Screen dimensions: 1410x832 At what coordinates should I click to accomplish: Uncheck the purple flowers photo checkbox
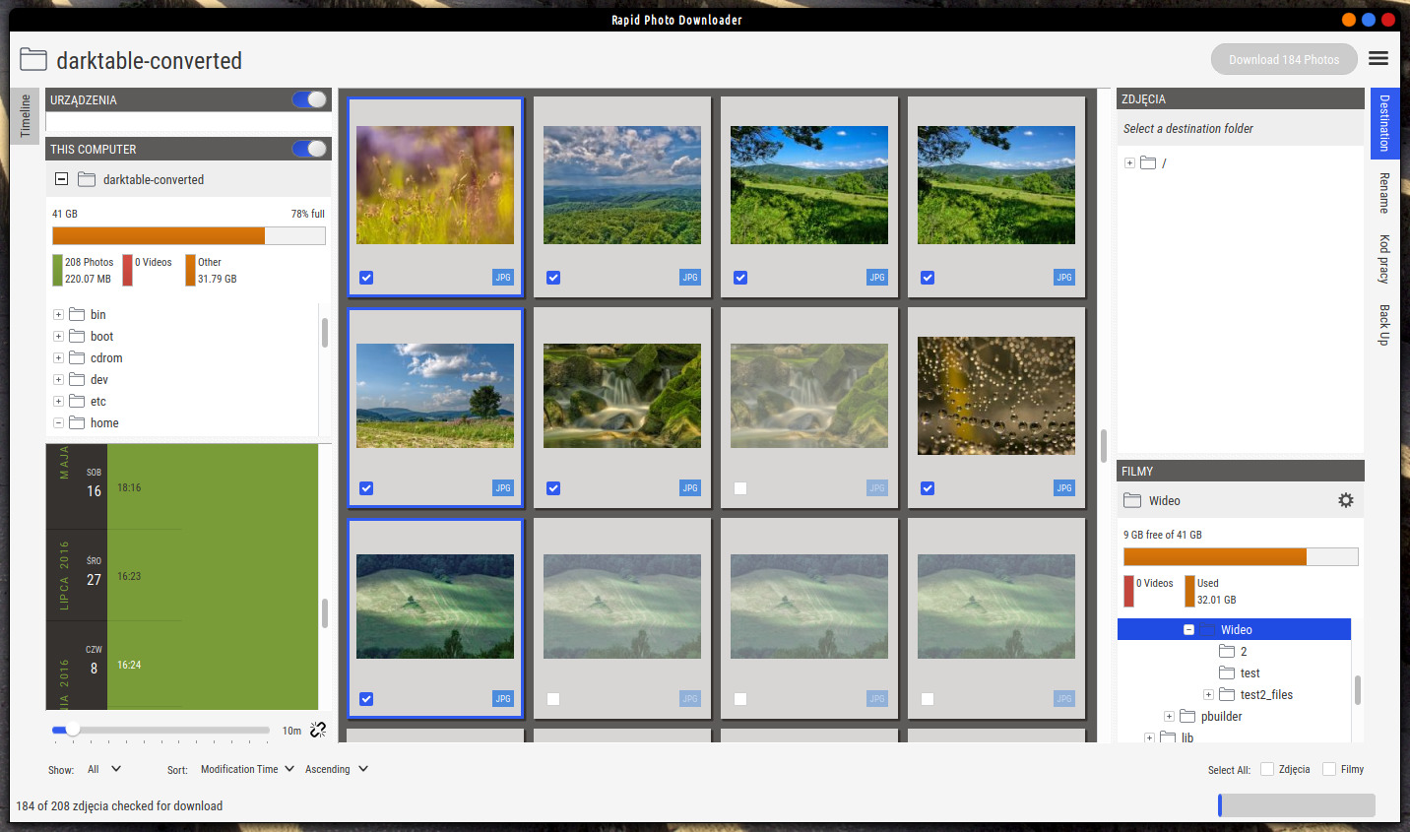click(x=366, y=278)
